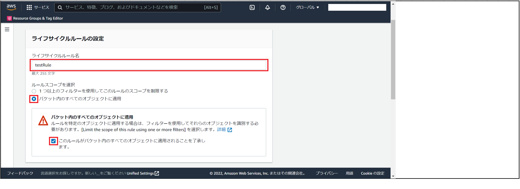This screenshot has width=520, height=189.
Task: Click the heading ライフサイクルルールの設定
Action: [x=68, y=38]
